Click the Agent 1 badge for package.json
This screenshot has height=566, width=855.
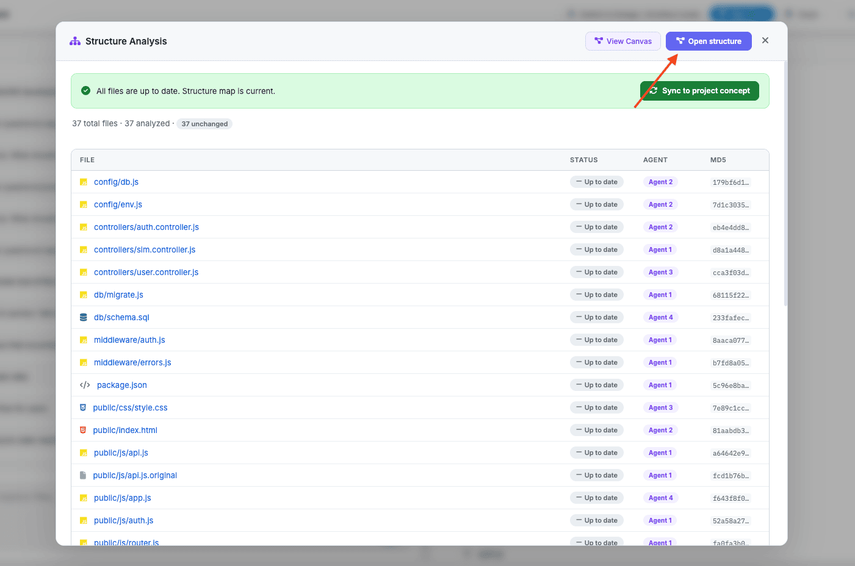(660, 385)
